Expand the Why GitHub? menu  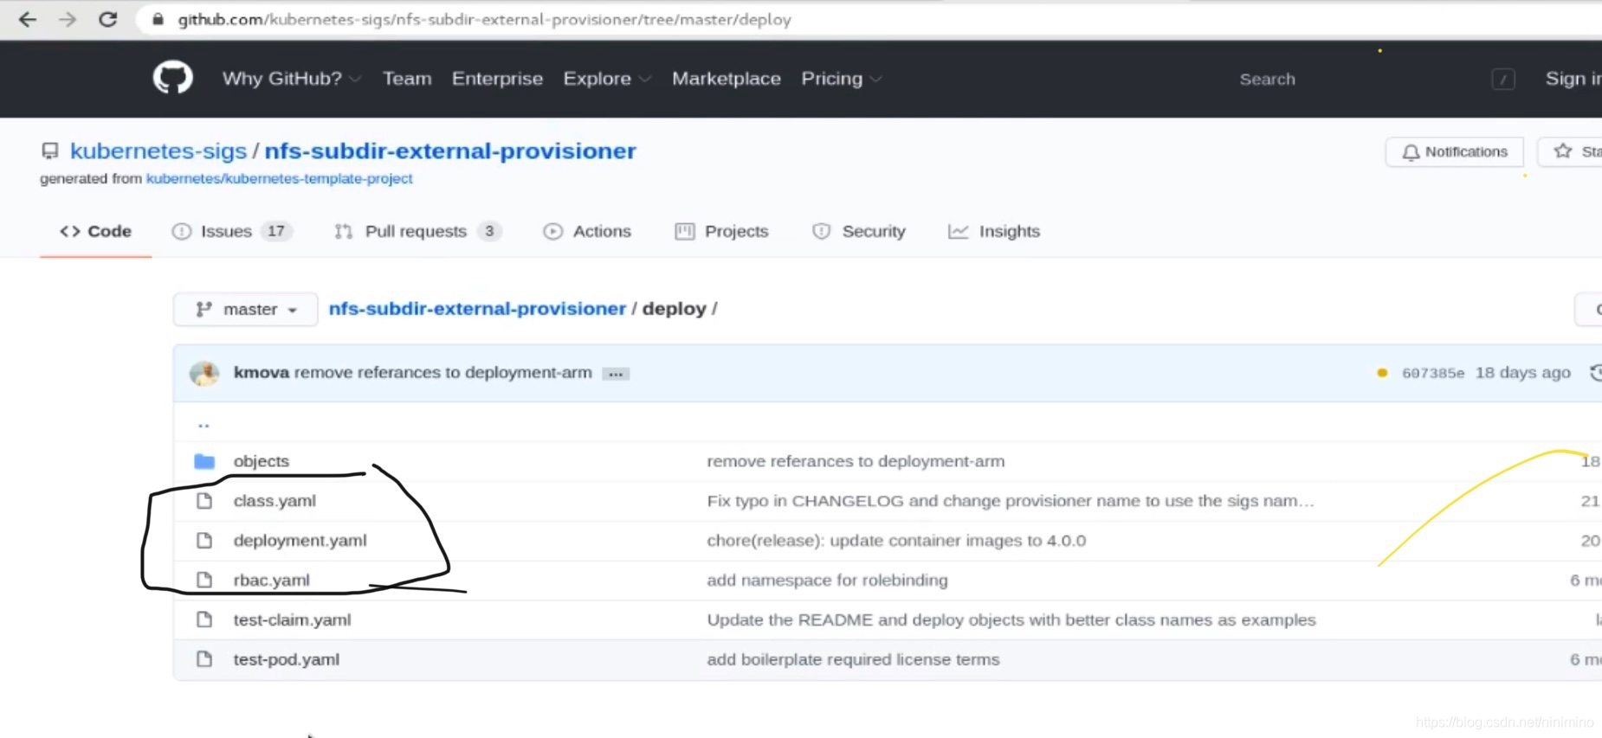pyautogui.click(x=291, y=79)
